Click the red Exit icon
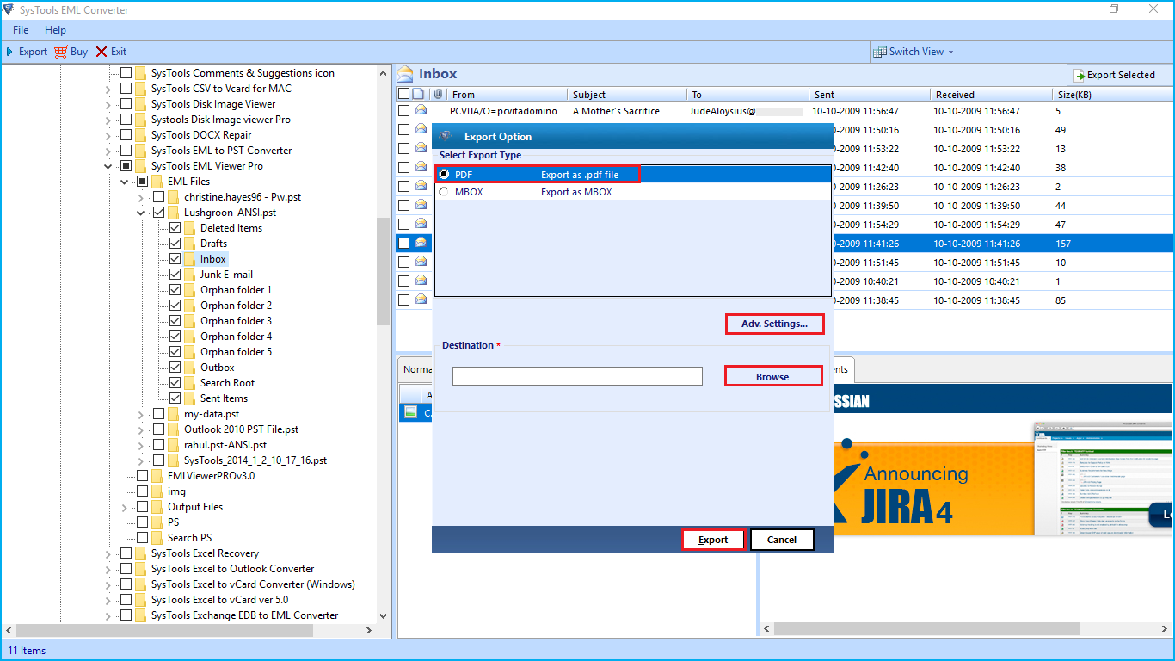Image resolution: width=1175 pixels, height=661 pixels. (102, 52)
